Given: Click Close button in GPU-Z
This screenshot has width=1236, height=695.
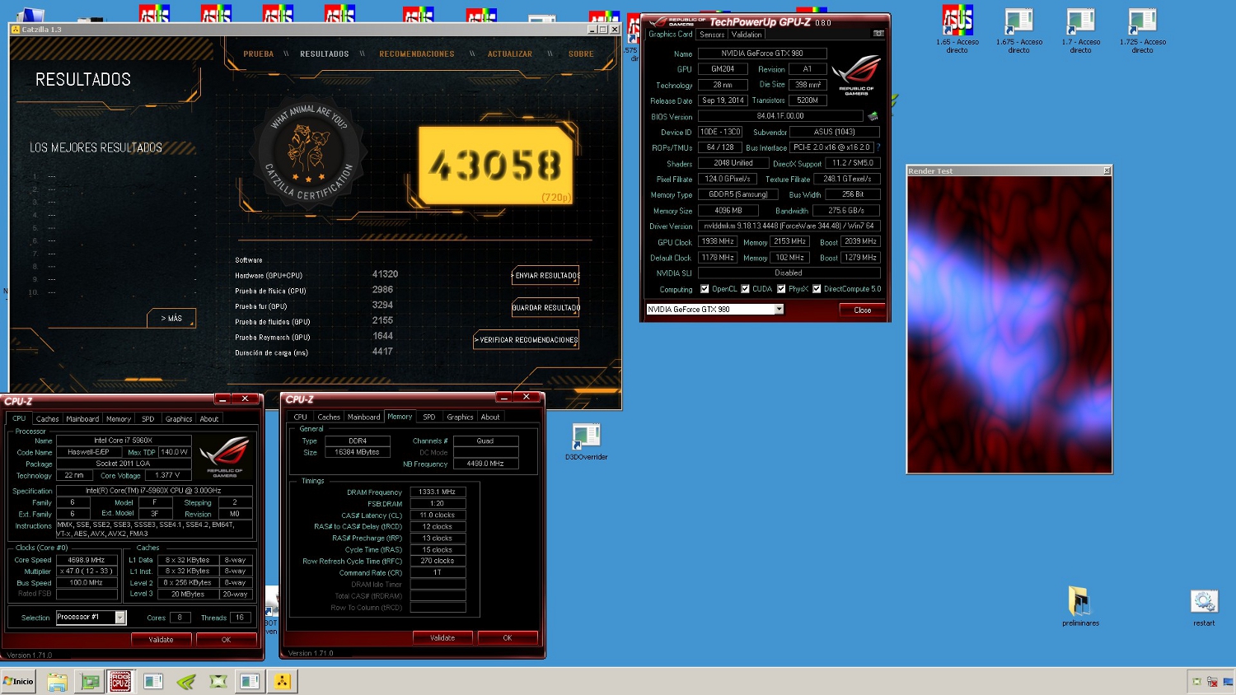Looking at the screenshot, I should (x=862, y=310).
